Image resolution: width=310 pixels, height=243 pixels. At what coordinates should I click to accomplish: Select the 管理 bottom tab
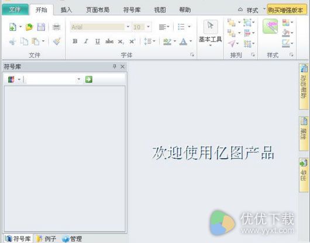(x=72, y=239)
